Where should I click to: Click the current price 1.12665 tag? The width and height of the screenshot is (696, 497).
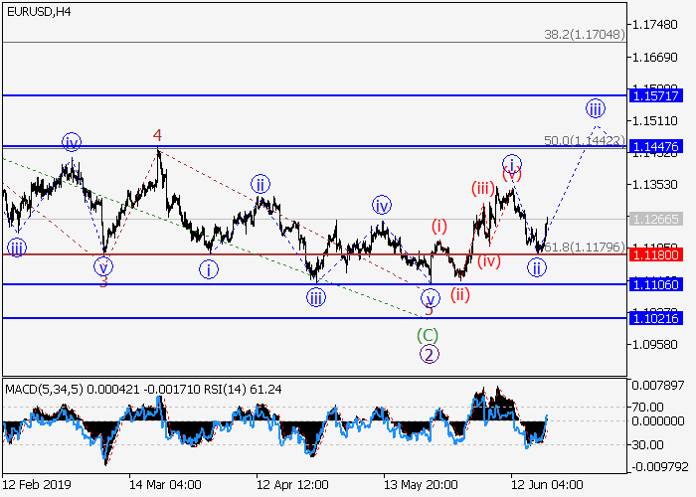(x=653, y=219)
